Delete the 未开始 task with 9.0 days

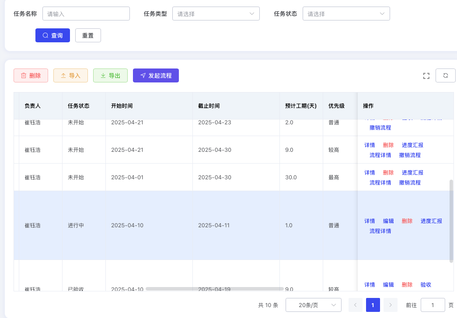pyautogui.click(x=388, y=145)
